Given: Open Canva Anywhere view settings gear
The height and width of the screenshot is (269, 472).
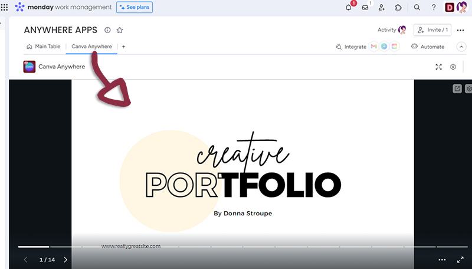Looking at the screenshot, I should click(453, 67).
